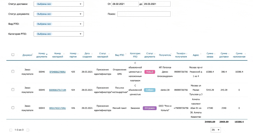This screenshot has height=133, width=253.
Task: Sort table by Дата создания column
Action: pos(87,55)
